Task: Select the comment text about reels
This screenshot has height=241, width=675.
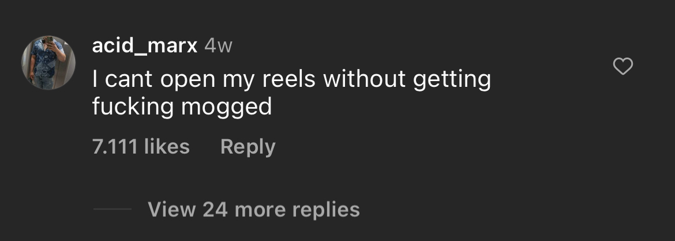Action: 291,93
